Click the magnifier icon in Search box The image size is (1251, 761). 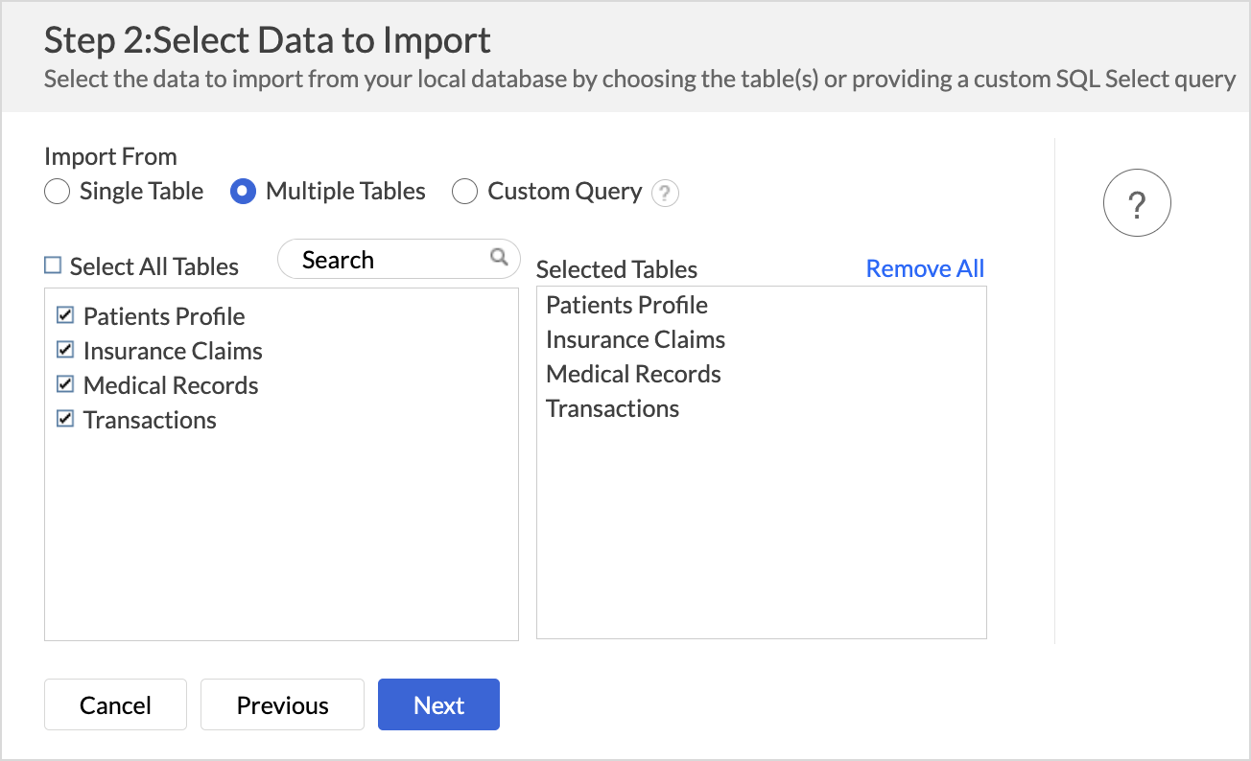point(499,257)
